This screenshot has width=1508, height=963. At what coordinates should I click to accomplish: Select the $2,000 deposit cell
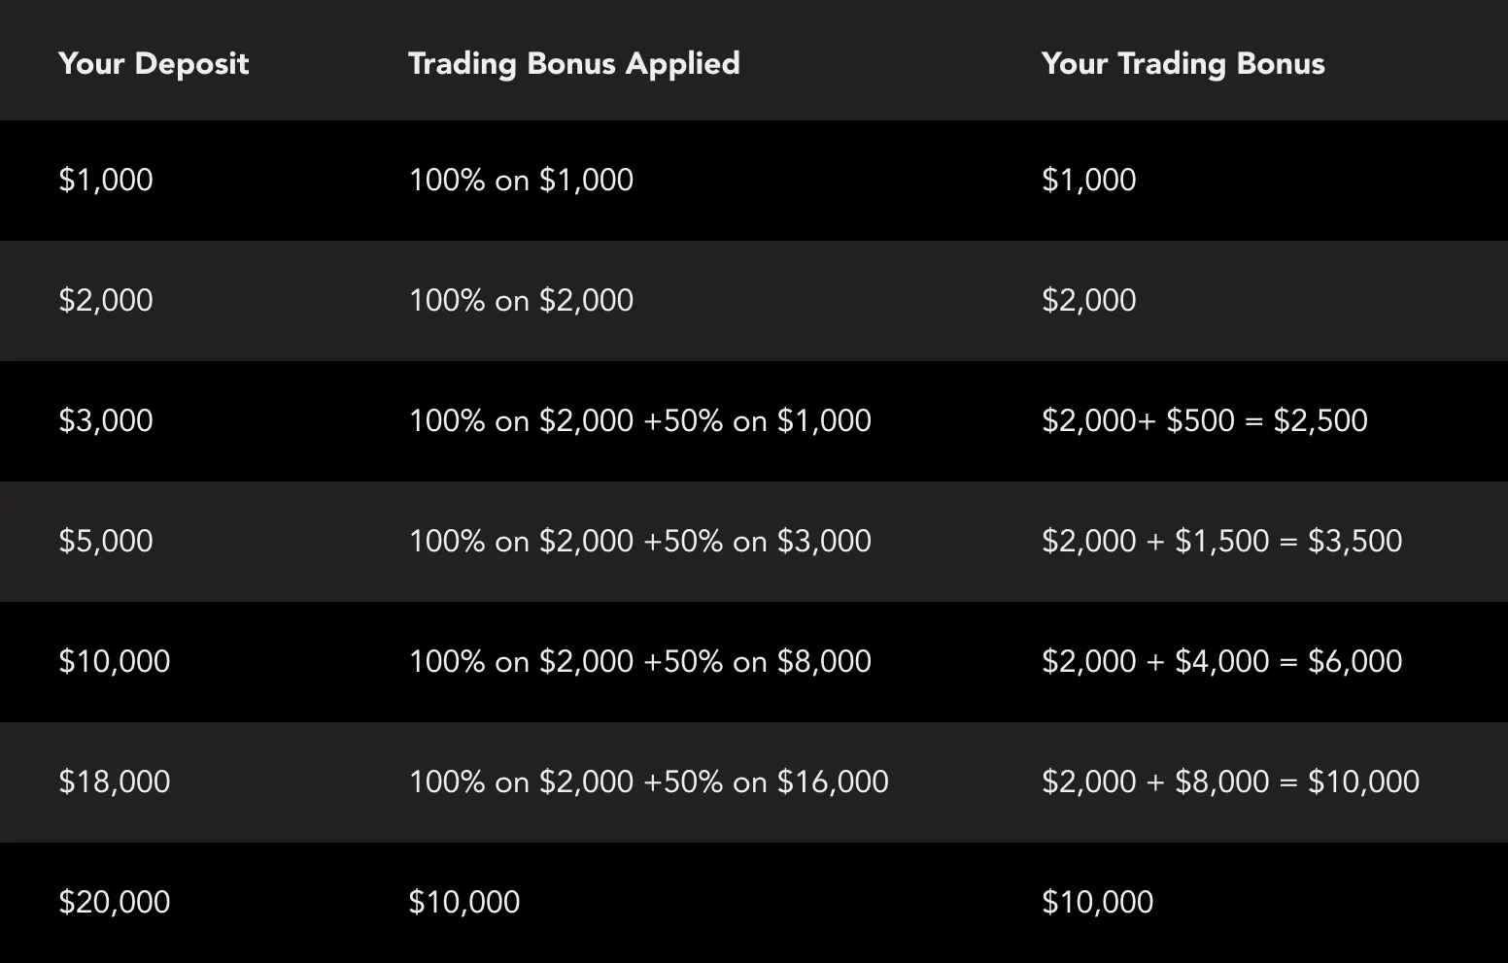[106, 300]
